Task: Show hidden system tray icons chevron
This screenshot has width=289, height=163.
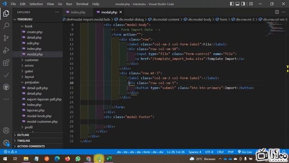Action: pyautogui.click(x=220, y=159)
